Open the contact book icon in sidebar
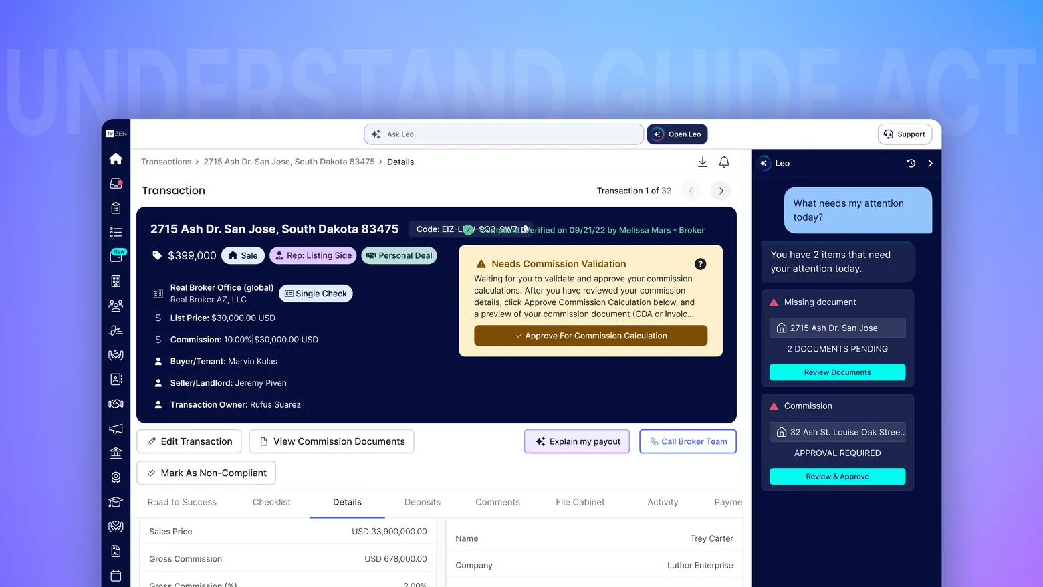Viewport: 1043px width, 587px height. coord(116,379)
